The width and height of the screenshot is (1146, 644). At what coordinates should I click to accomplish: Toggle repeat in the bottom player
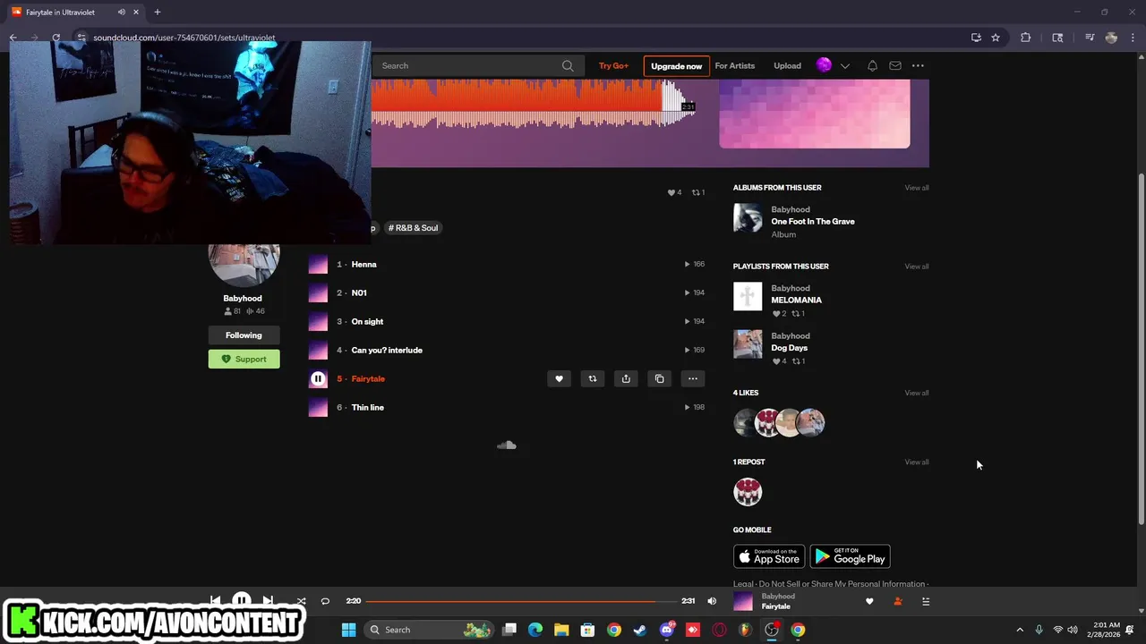[325, 601]
